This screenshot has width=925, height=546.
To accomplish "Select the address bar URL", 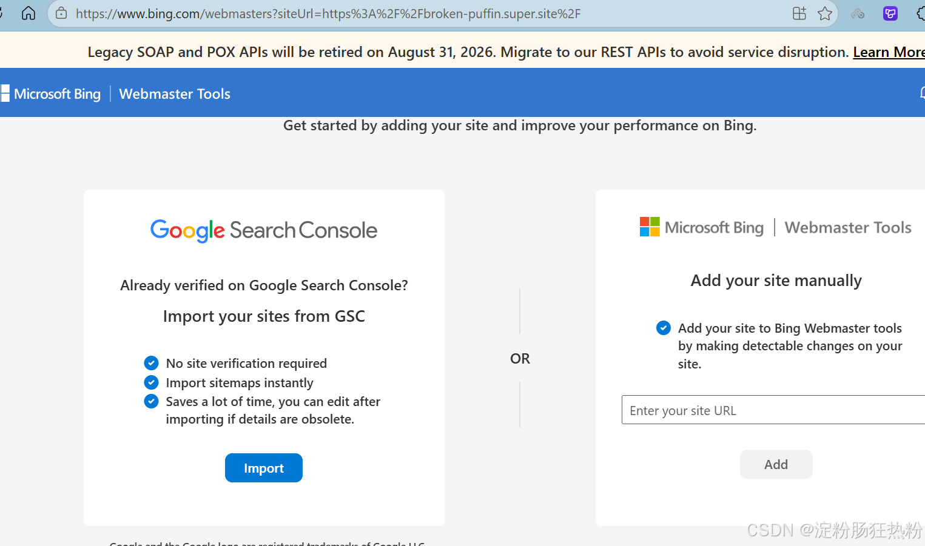I will 328,13.
